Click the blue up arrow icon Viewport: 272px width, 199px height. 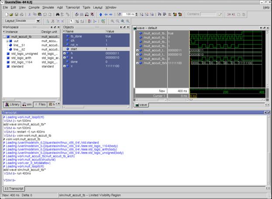click(101, 14)
